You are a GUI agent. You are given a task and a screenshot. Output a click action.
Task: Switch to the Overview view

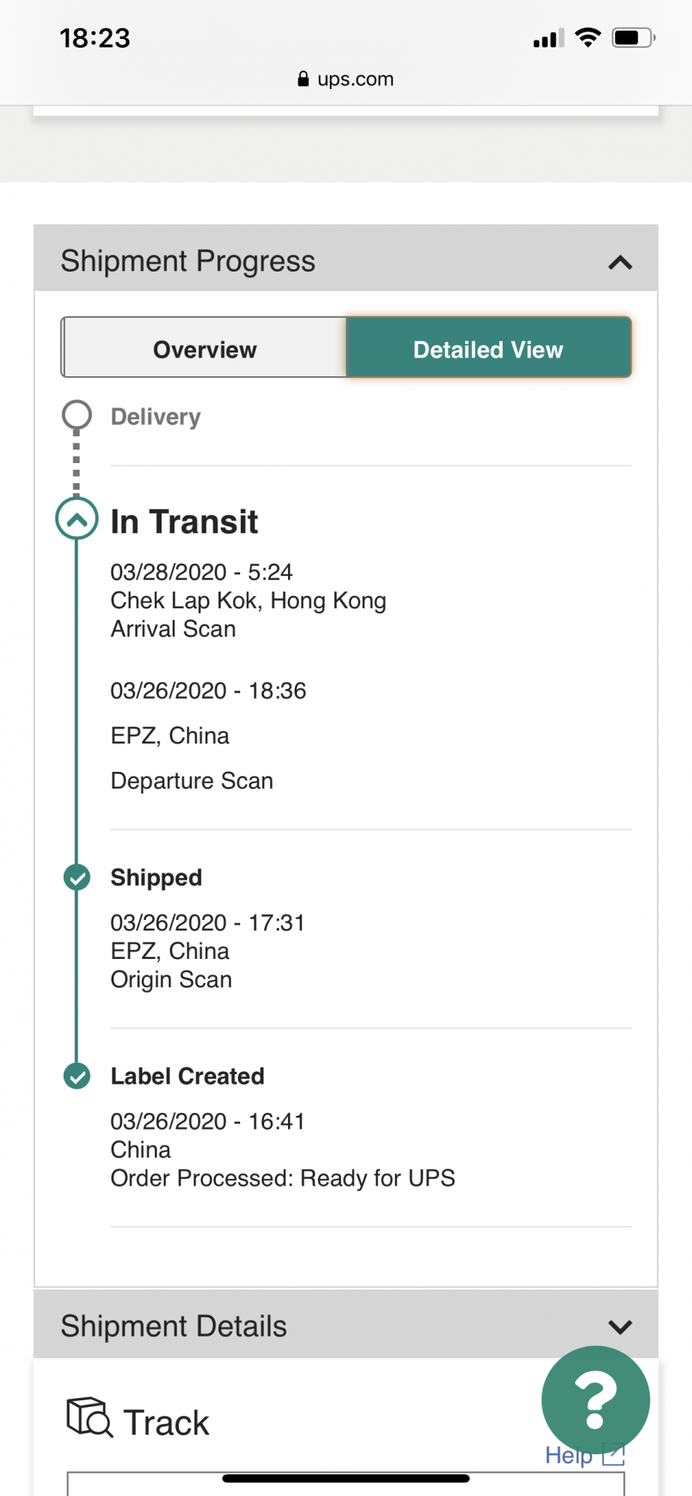(x=204, y=348)
